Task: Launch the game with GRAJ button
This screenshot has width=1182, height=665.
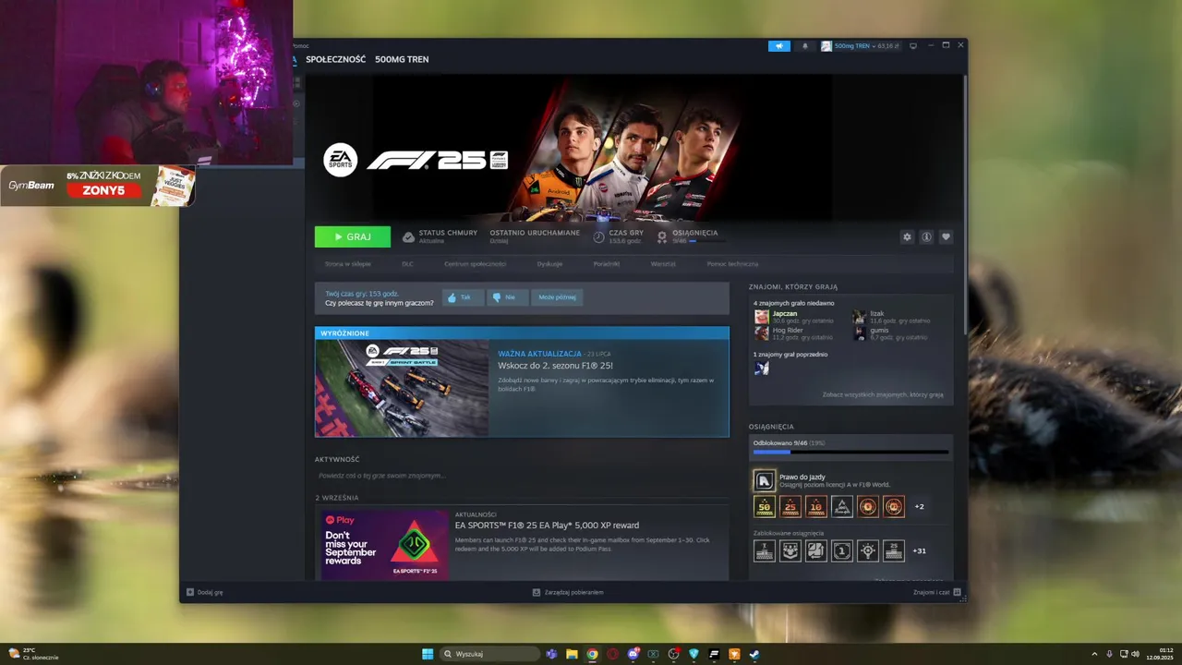Action: pyautogui.click(x=352, y=237)
